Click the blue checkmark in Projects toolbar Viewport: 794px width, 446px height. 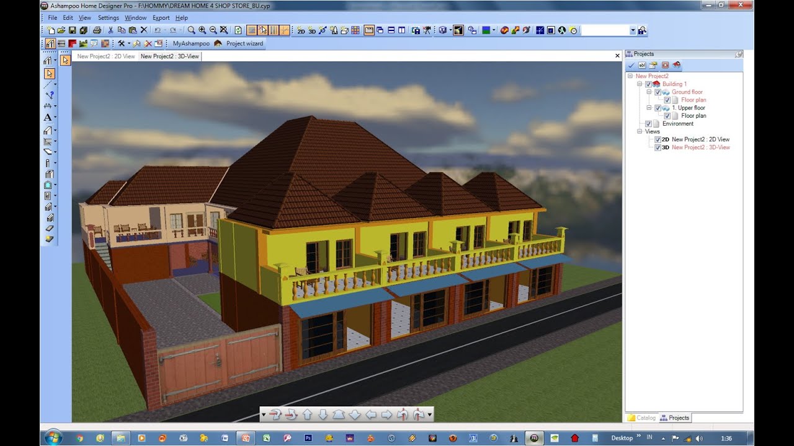click(631, 65)
